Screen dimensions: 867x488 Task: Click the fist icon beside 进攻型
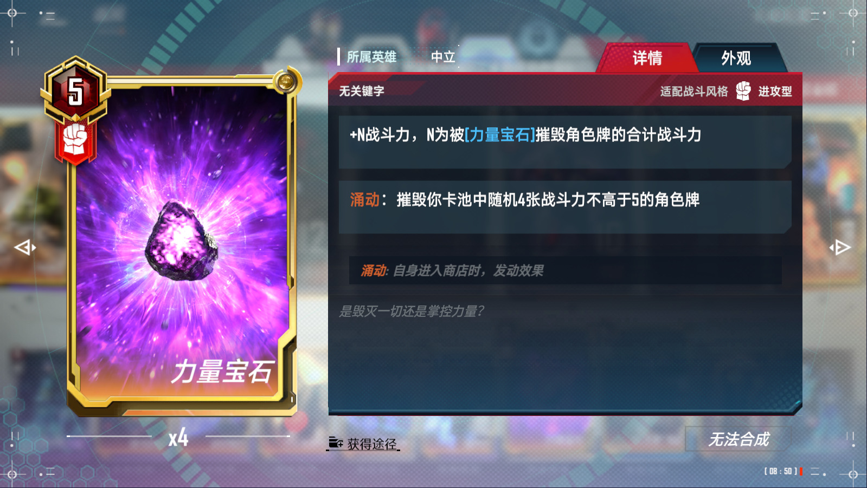pyautogui.click(x=743, y=91)
